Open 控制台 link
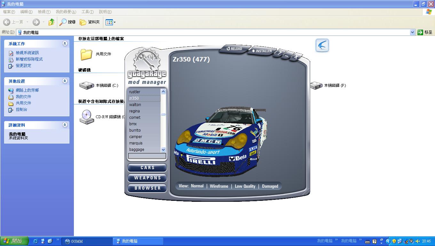The height and width of the screenshot is (246, 435). click(x=21, y=110)
